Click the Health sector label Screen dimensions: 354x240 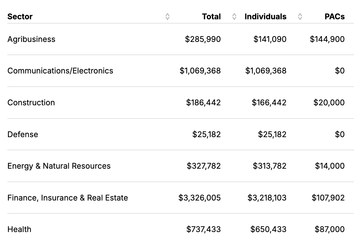(19, 229)
